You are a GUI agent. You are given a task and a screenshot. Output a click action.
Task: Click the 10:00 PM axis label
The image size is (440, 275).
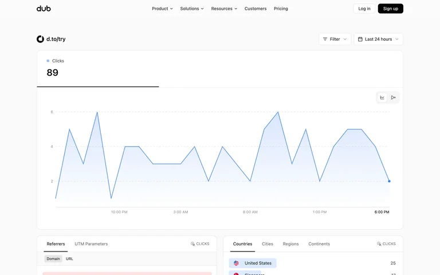point(119,212)
